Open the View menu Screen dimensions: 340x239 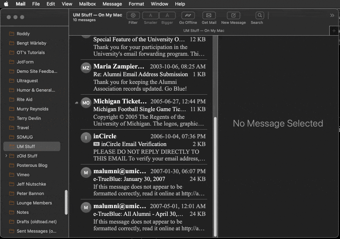pyautogui.click(x=67, y=4)
